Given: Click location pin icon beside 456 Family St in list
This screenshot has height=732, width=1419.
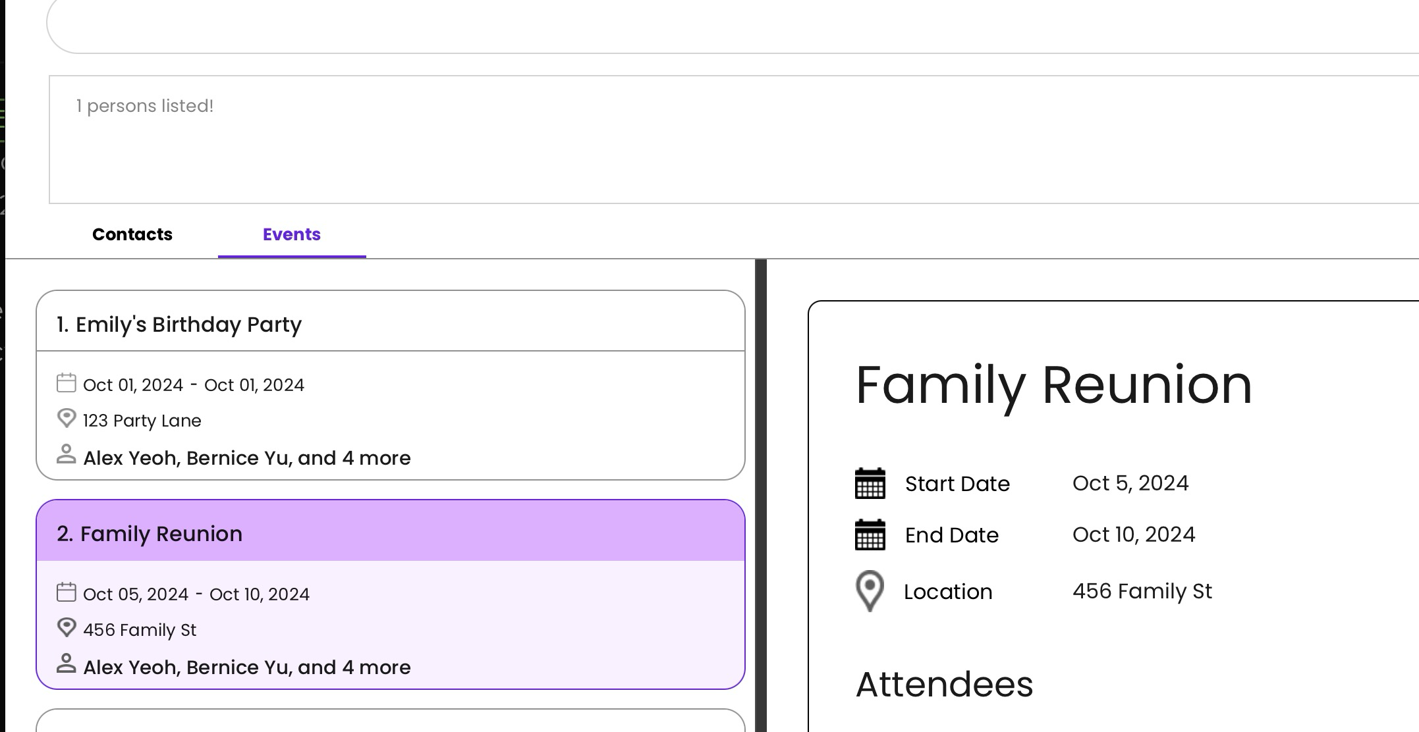Looking at the screenshot, I should click(x=67, y=628).
